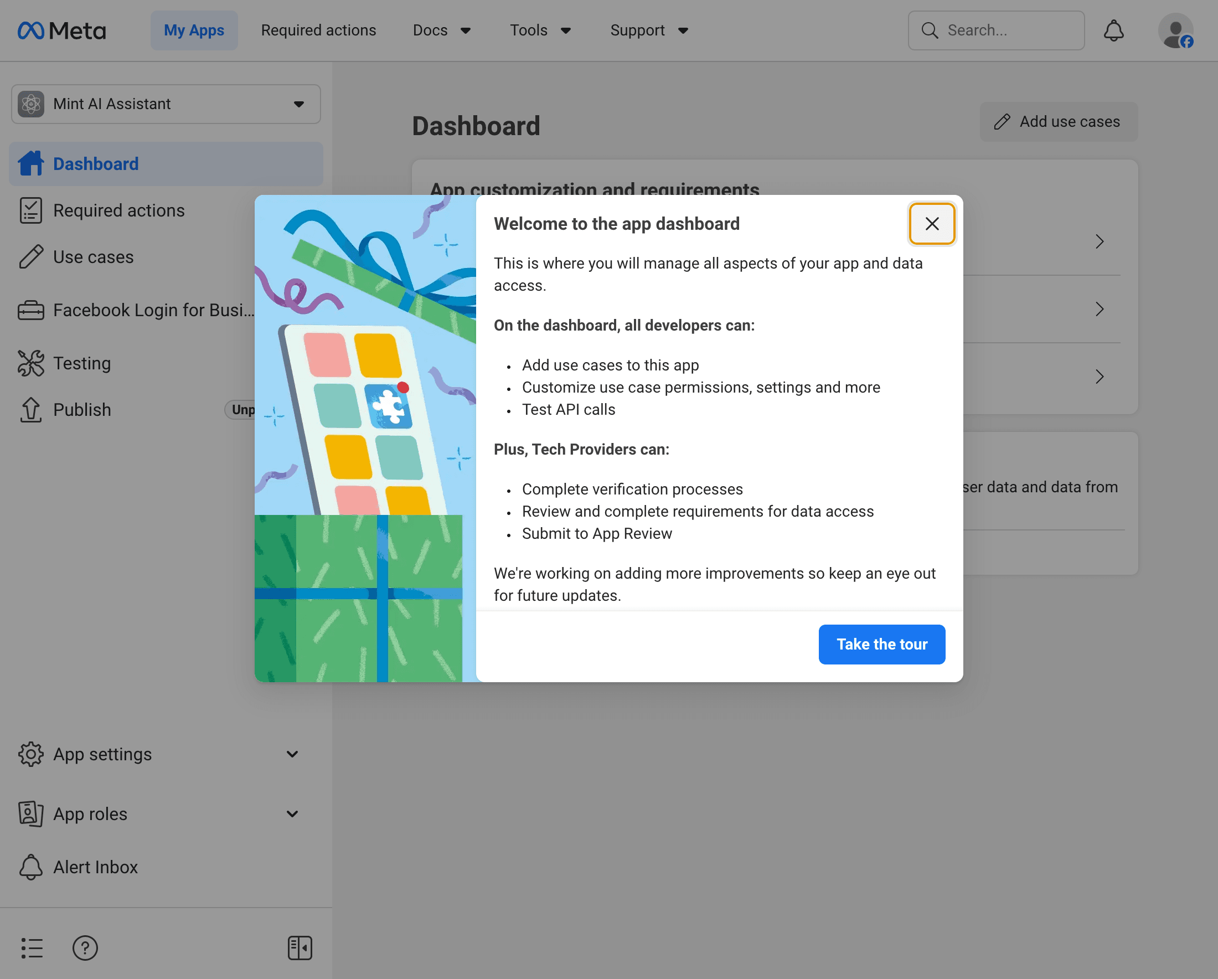Open Facebook Login for Business item
The height and width of the screenshot is (979, 1218).
click(137, 310)
